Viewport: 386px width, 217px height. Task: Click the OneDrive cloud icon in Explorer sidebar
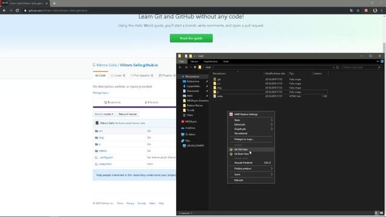click(183, 128)
